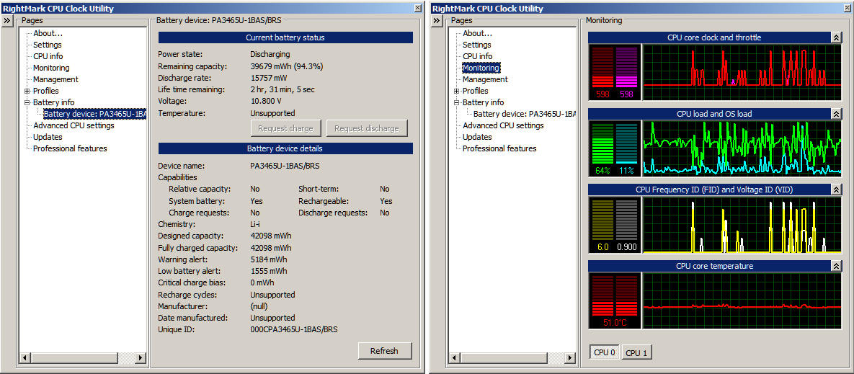The width and height of the screenshot is (854, 374).
Task: Open Settings page in right window
Action: [x=477, y=45]
